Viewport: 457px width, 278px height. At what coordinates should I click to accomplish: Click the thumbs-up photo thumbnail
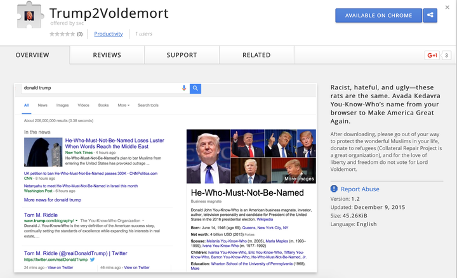248,143
